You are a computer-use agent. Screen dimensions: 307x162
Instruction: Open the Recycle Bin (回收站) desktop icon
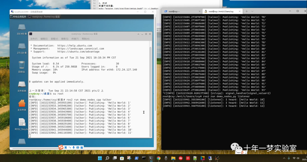(x=22, y=67)
